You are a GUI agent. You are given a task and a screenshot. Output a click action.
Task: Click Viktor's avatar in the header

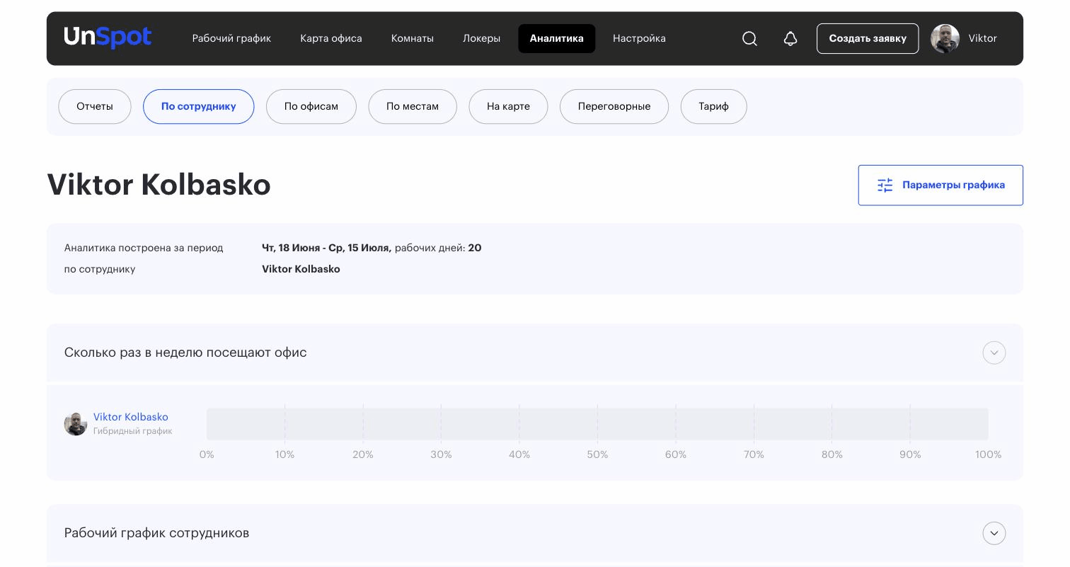pos(945,38)
